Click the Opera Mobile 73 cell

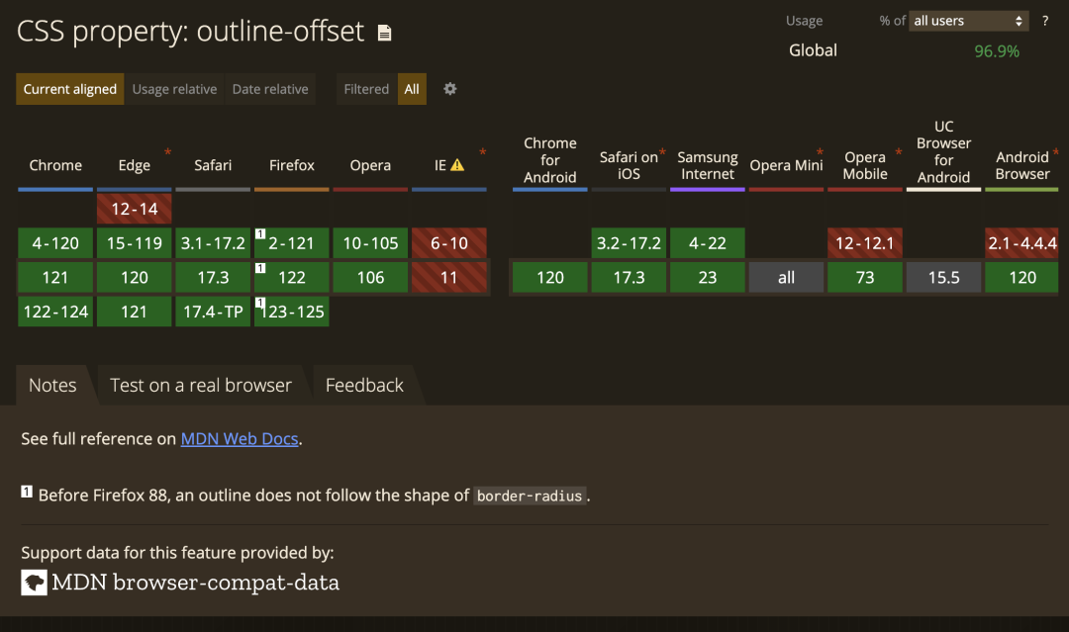tap(865, 277)
